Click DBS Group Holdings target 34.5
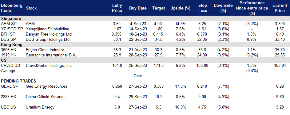 tap(158, 40)
